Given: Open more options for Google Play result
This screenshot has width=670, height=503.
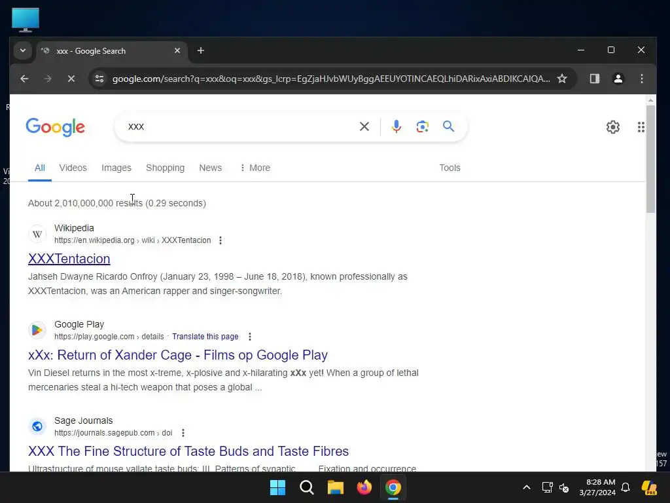Looking at the screenshot, I should 249,337.
